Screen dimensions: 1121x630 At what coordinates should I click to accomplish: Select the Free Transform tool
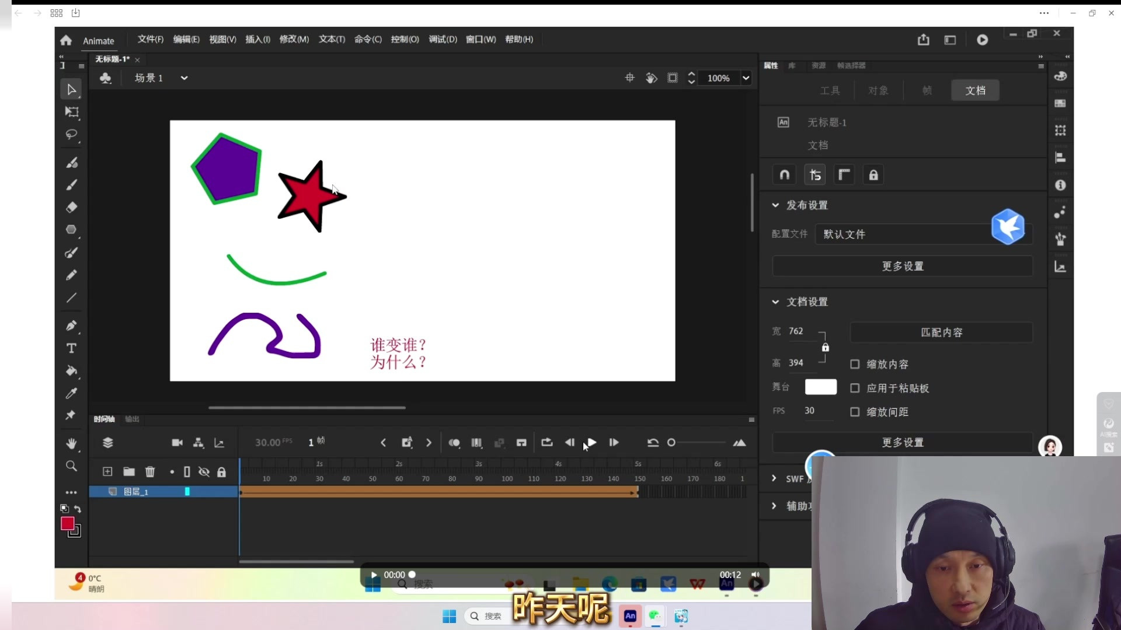pos(71,112)
